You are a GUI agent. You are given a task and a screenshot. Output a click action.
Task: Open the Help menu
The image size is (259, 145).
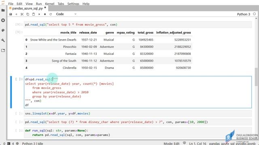(86, 4)
